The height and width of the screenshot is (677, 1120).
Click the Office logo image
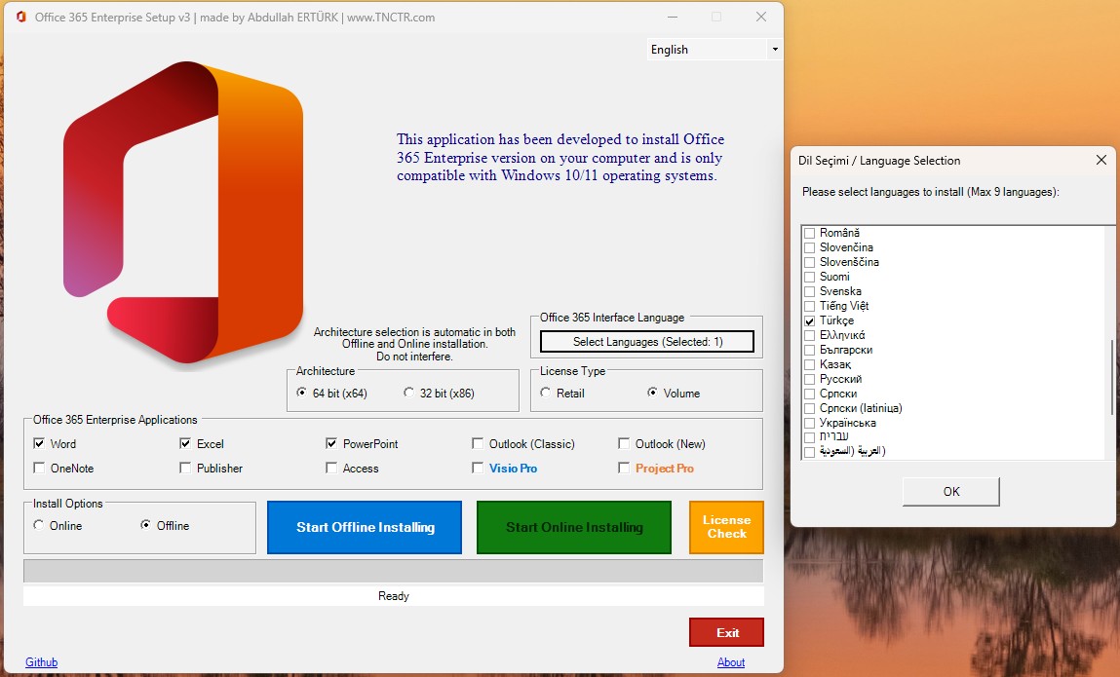[x=183, y=214]
